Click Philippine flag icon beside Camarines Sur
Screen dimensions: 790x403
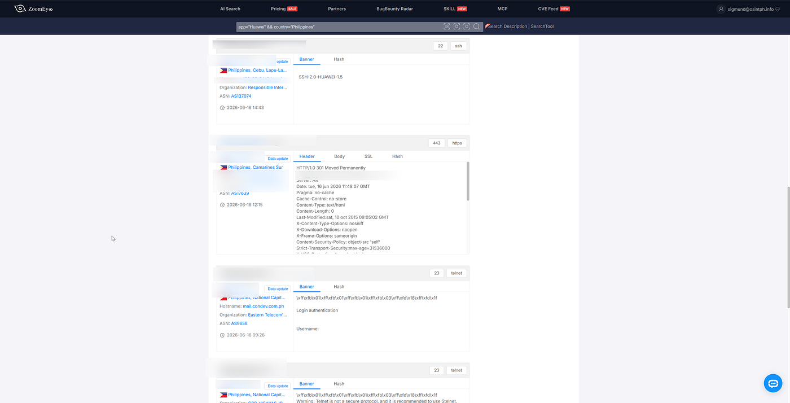pyautogui.click(x=223, y=168)
